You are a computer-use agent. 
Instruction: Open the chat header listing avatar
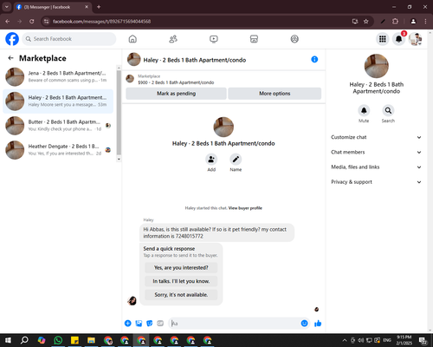pos(133,59)
